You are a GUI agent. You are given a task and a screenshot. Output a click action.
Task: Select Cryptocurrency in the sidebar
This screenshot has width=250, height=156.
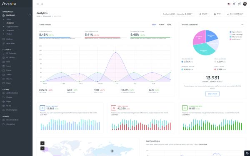12,27
